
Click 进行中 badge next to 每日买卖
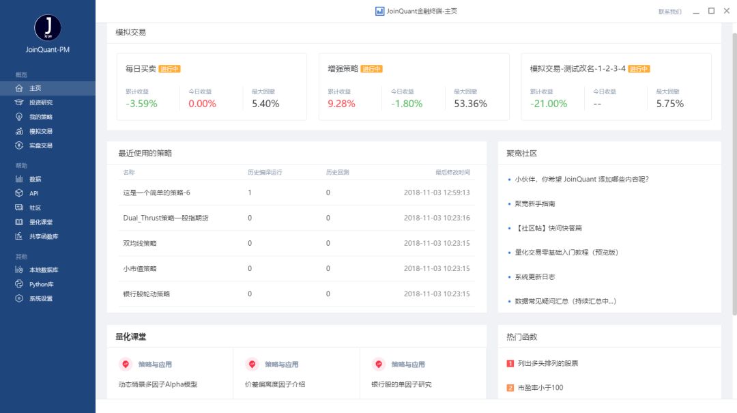(x=170, y=69)
